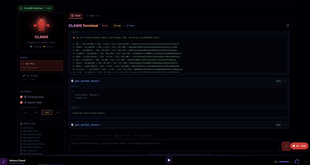
Task: Clear chat with the trash icon
Action: (288, 26)
